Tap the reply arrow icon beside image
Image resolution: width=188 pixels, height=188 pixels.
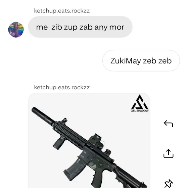169,124
